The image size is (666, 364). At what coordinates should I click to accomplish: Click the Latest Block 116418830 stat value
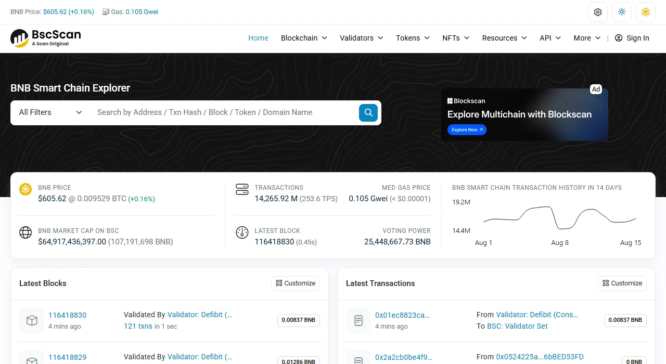click(x=274, y=242)
